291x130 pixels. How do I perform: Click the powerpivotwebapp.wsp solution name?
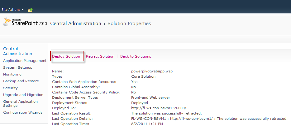[x=152, y=71]
